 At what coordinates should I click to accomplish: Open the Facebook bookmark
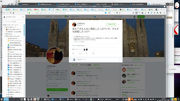(11, 47)
